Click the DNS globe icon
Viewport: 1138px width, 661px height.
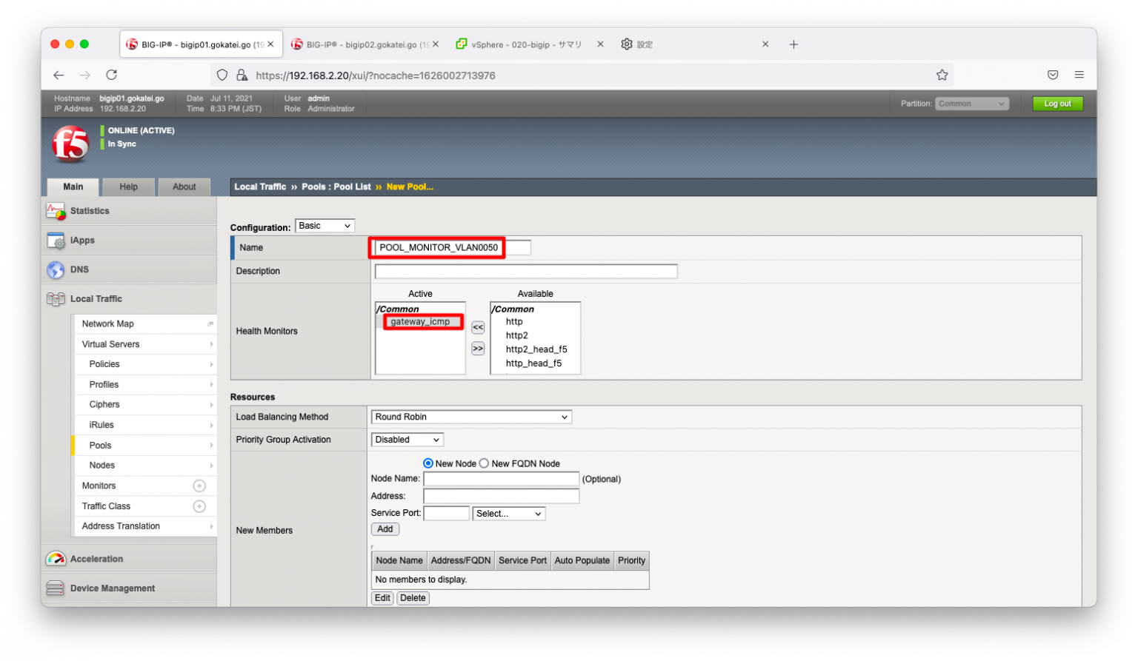[56, 270]
